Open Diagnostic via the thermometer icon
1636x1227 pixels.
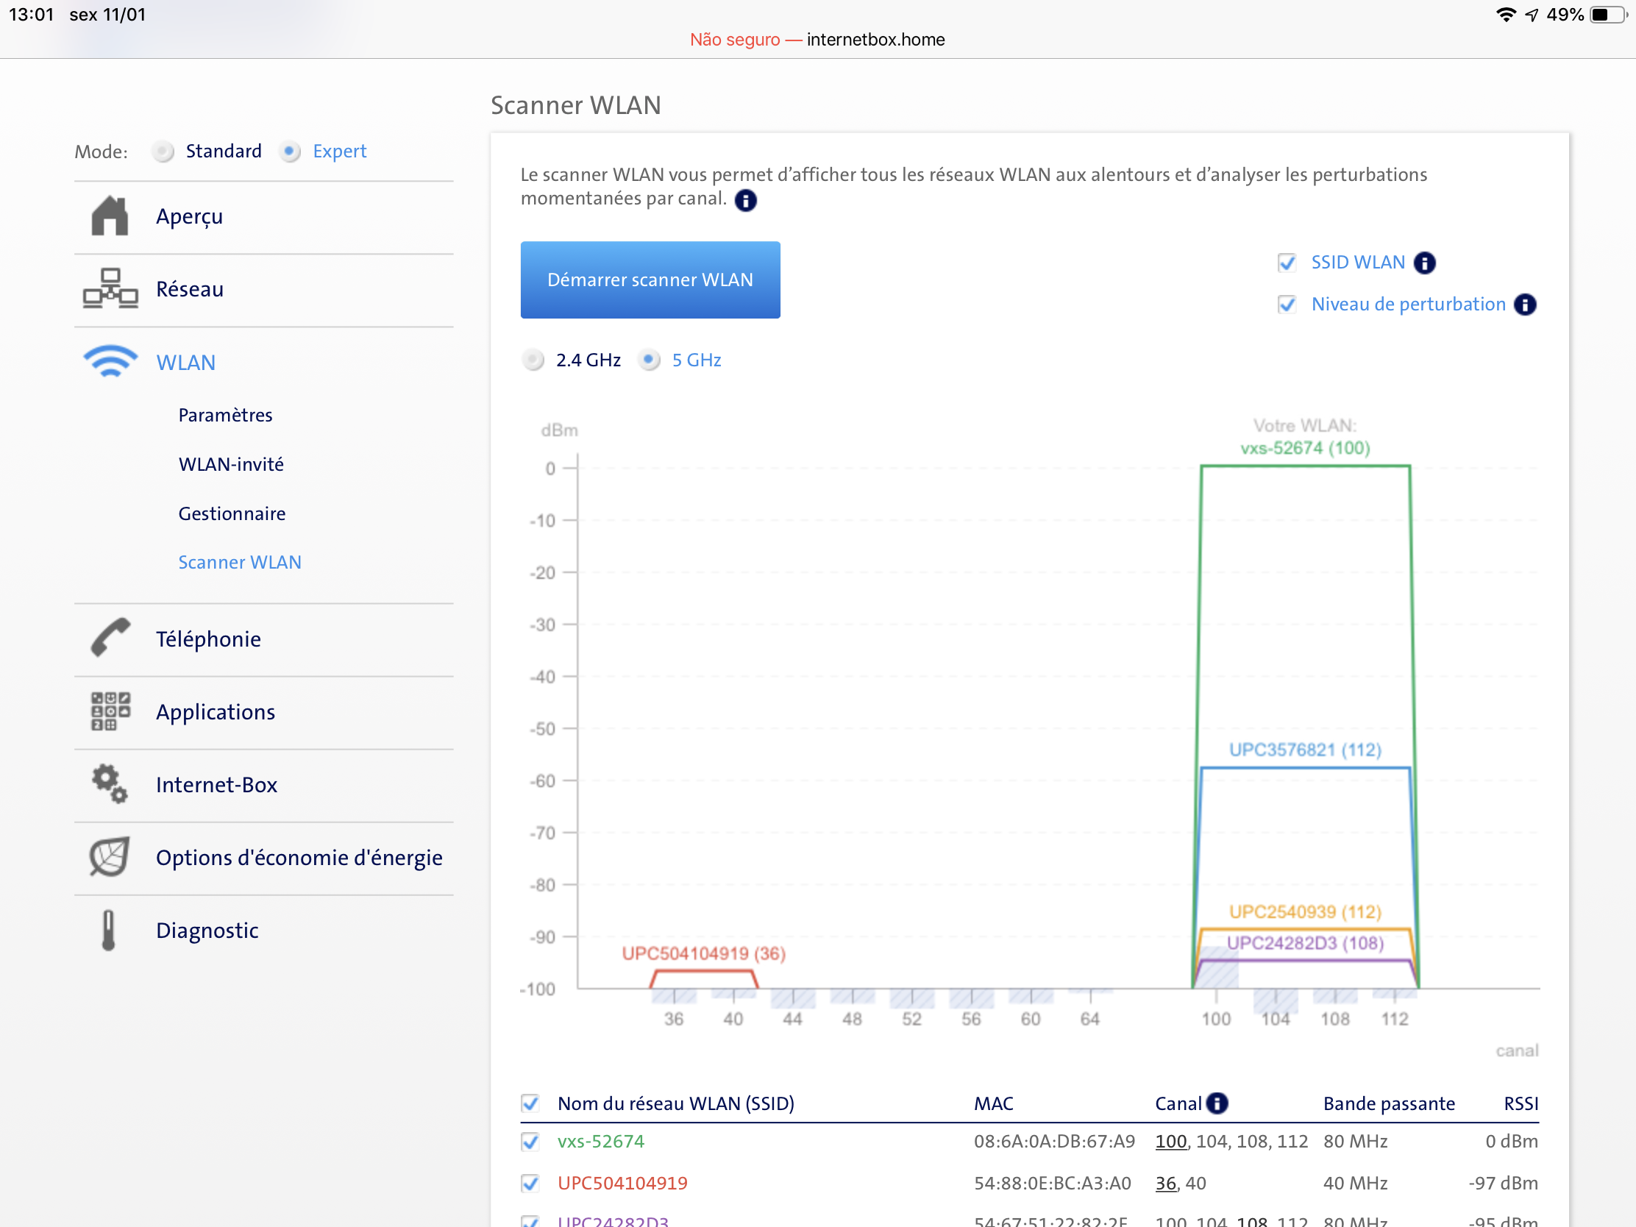[108, 930]
